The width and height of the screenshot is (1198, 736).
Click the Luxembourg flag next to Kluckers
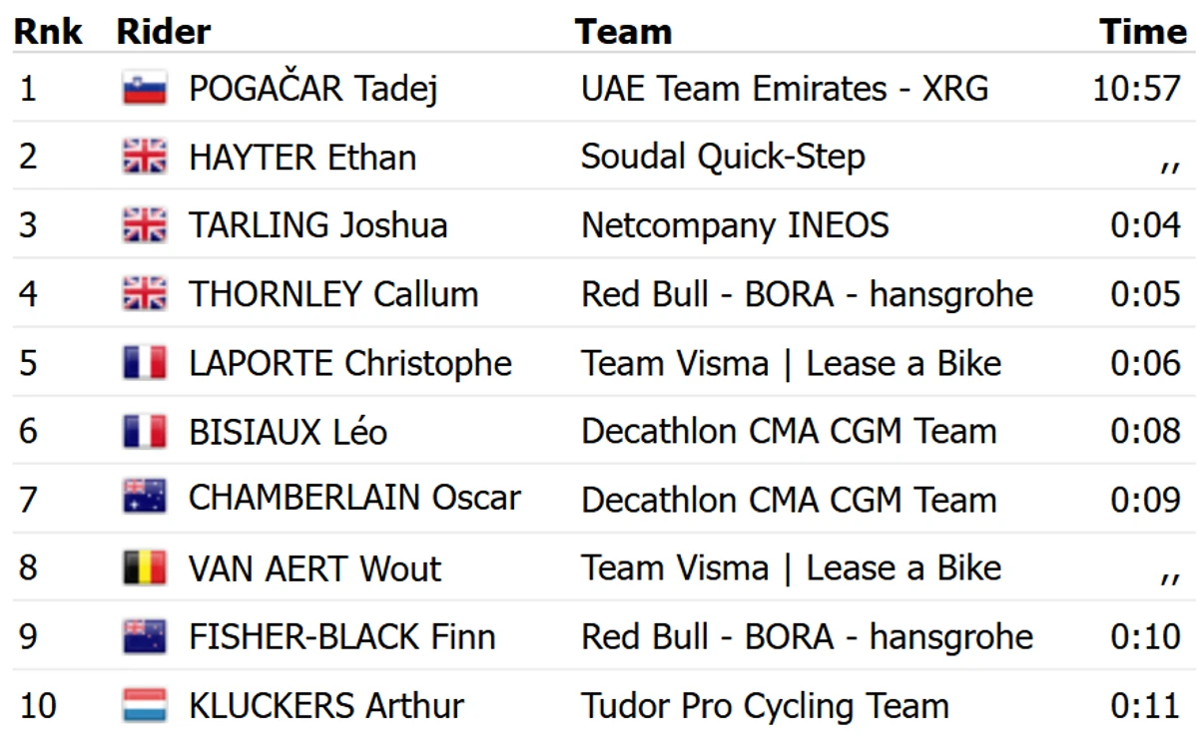pos(145,706)
